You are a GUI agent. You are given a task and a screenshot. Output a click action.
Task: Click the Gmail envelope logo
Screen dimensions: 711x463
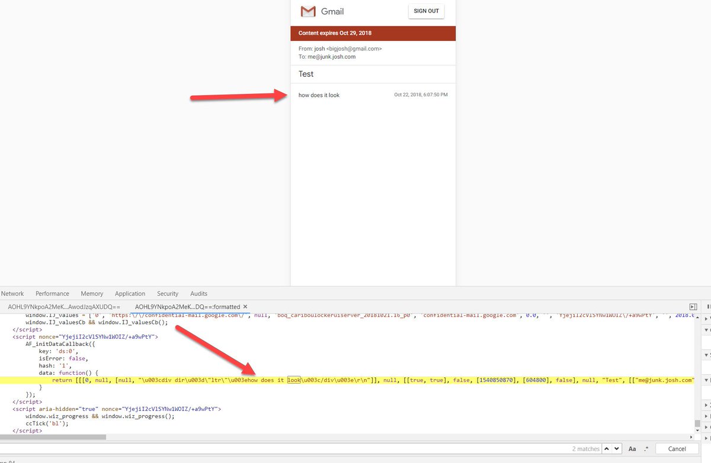point(308,11)
